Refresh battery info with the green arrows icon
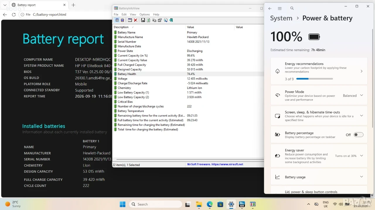 coord(149,20)
